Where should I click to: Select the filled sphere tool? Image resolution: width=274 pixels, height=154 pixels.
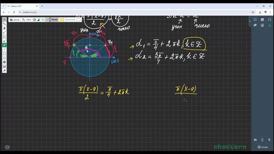click(x=4, y=62)
